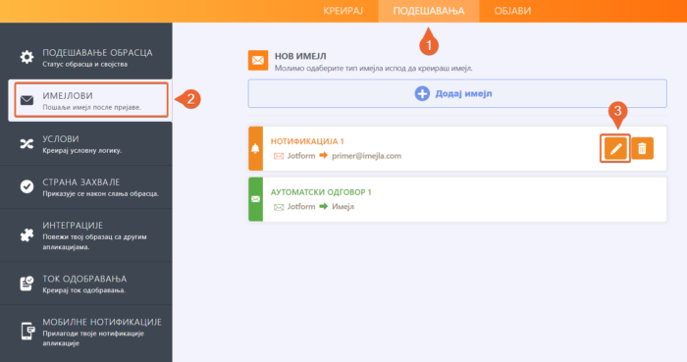Click the orange arrow icon in НОТИФИКАЦИЈА 1
This screenshot has width=687, height=362.
click(323, 155)
